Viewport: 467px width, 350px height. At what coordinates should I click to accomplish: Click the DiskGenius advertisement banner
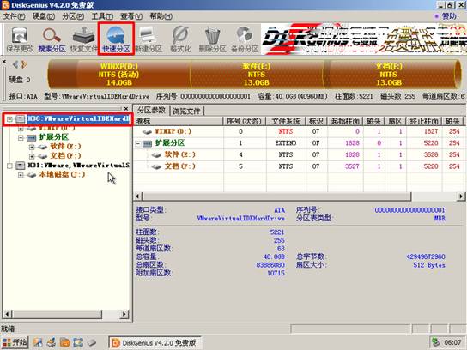coord(363,39)
